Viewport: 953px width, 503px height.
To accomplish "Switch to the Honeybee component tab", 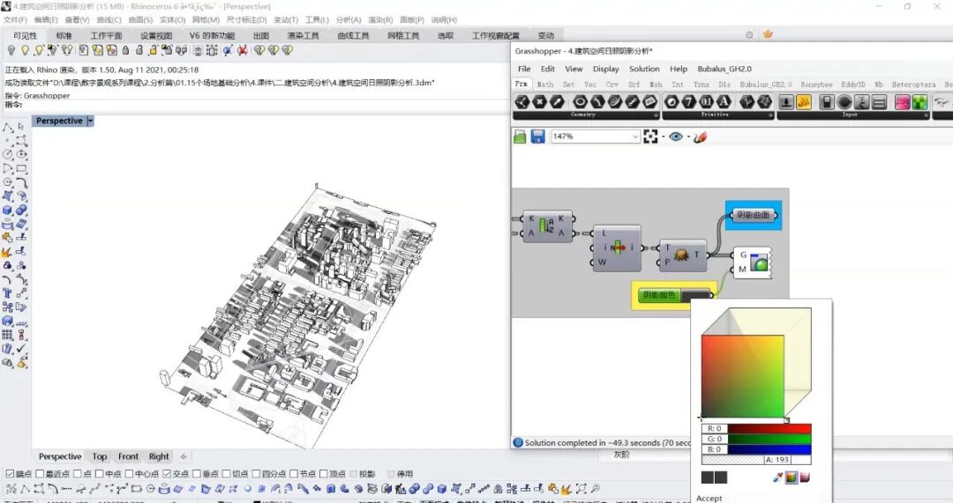I will pos(816,85).
